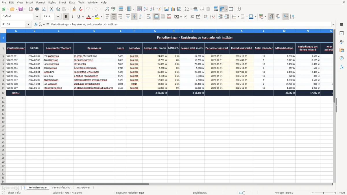Click the formula input line
Viewport: 347px width, 195px height.
[x=191, y=24]
